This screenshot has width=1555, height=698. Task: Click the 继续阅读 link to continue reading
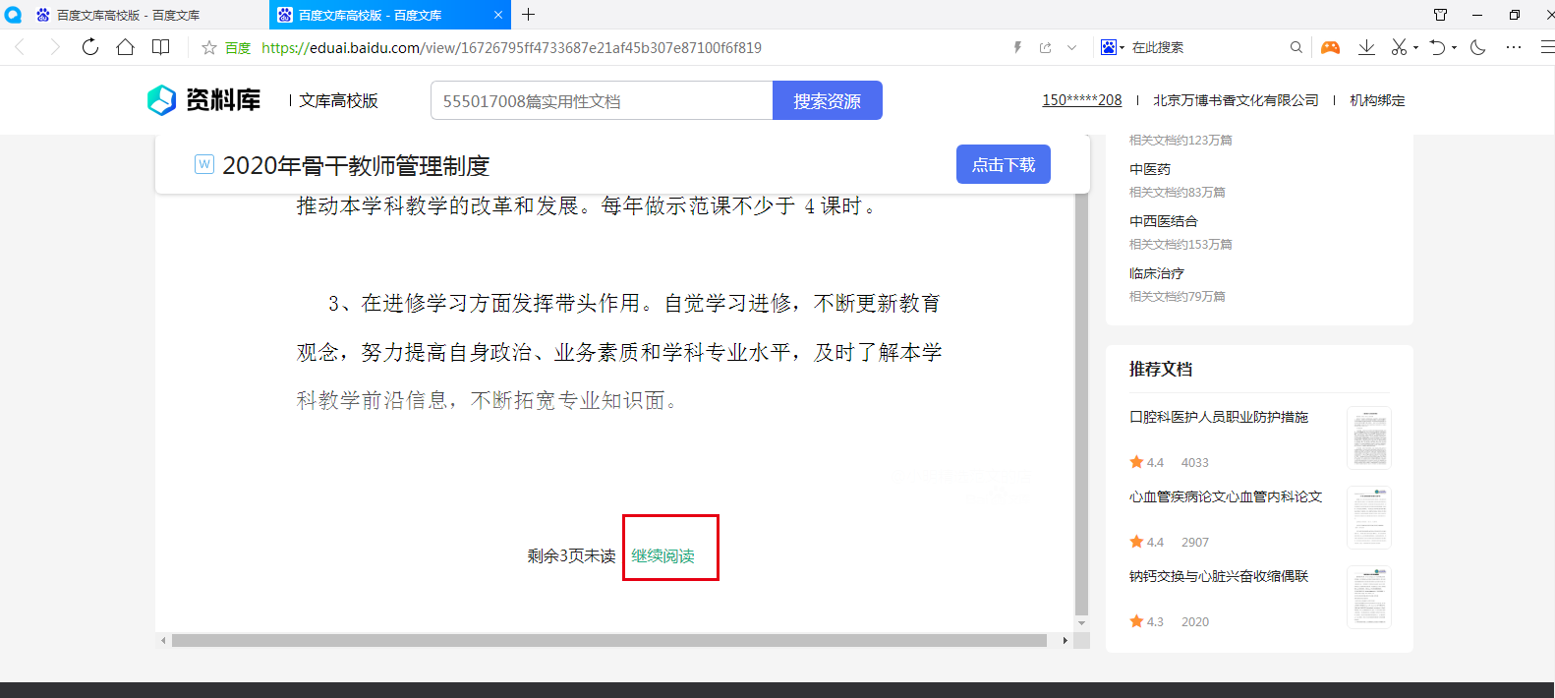662,555
